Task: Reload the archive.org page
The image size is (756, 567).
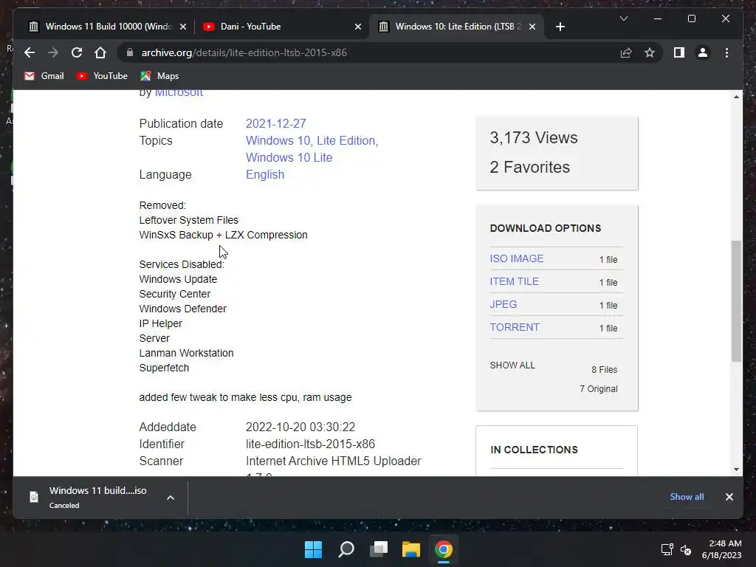Action: 77,52
